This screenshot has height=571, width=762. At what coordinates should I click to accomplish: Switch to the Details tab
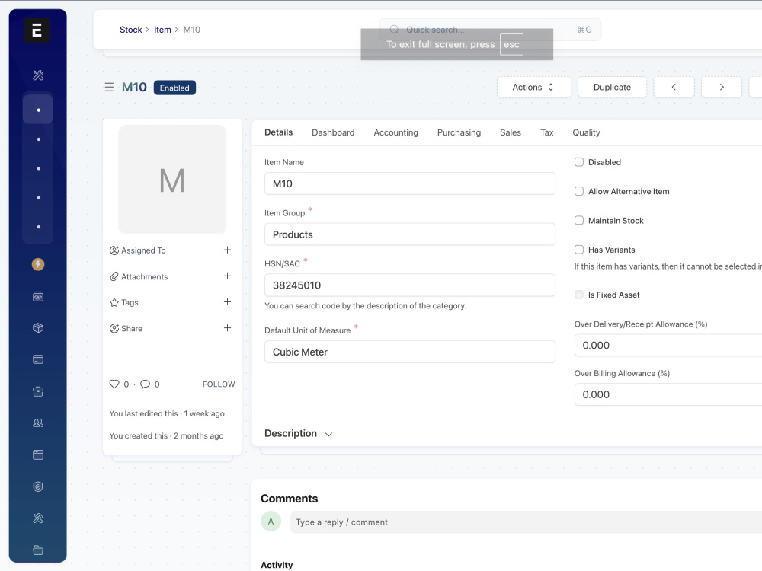(x=278, y=132)
